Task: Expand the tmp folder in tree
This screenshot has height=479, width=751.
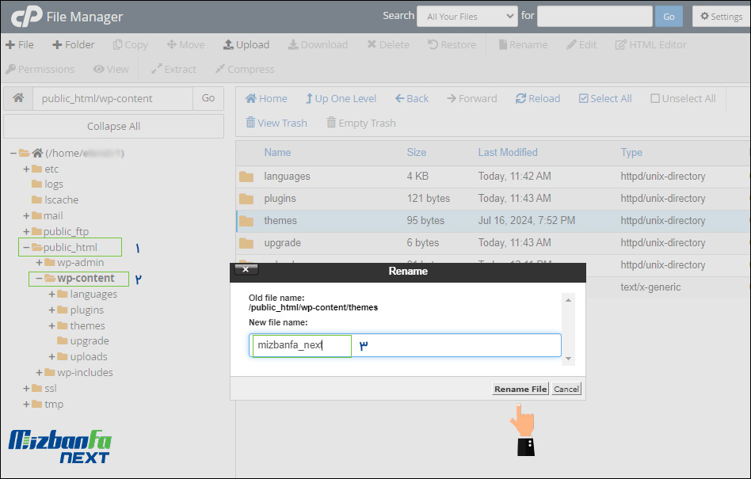Action: tap(26, 405)
